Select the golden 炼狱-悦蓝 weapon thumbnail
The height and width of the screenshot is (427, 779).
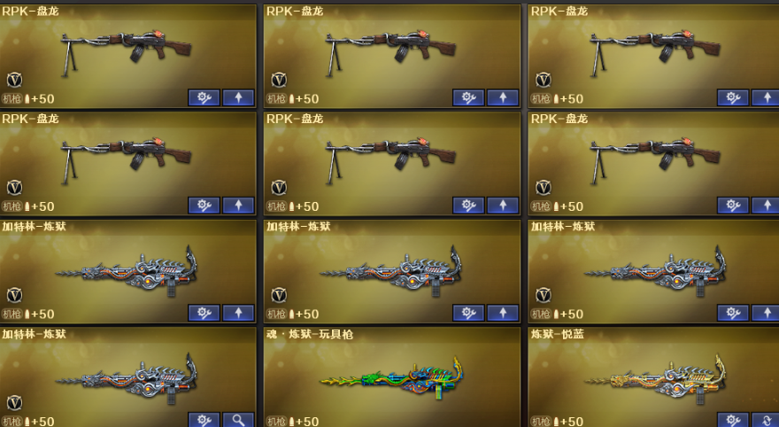(x=656, y=379)
